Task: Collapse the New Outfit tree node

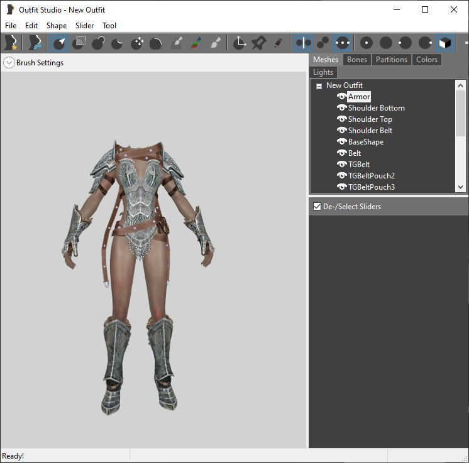Action: click(x=319, y=86)
